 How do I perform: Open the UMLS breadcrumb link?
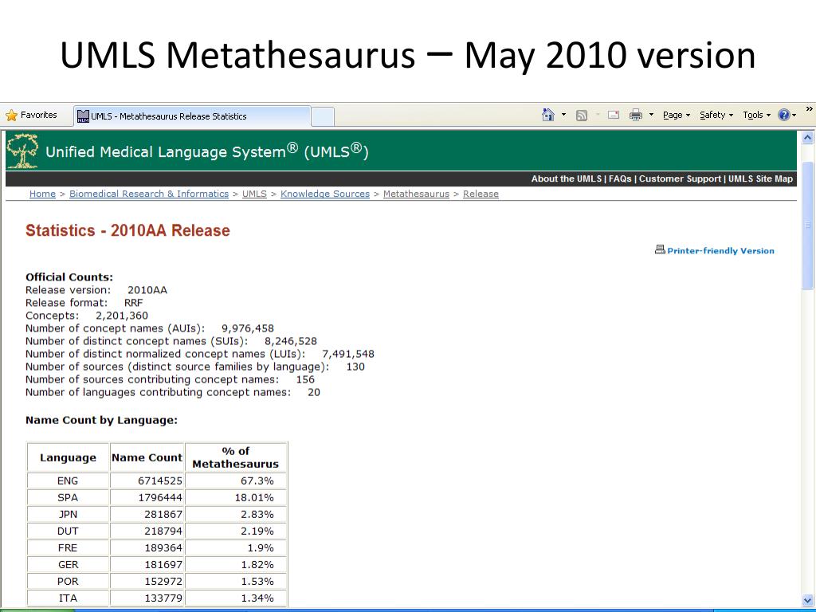click(254, 194)
